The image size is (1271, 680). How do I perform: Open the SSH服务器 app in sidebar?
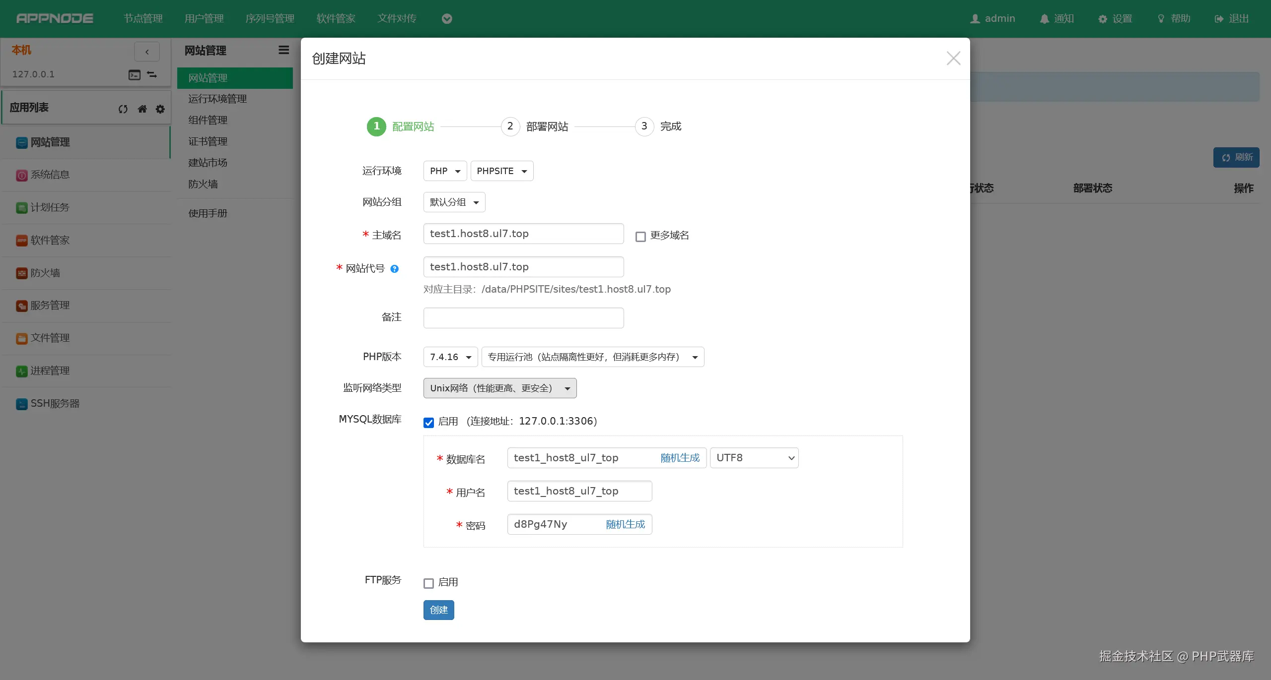point(55,403)
